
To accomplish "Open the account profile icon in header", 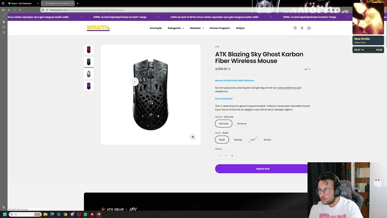I will (302, 28).
